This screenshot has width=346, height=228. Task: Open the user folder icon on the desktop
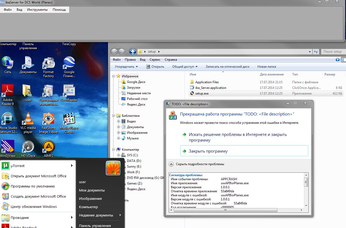pos(28,93)
